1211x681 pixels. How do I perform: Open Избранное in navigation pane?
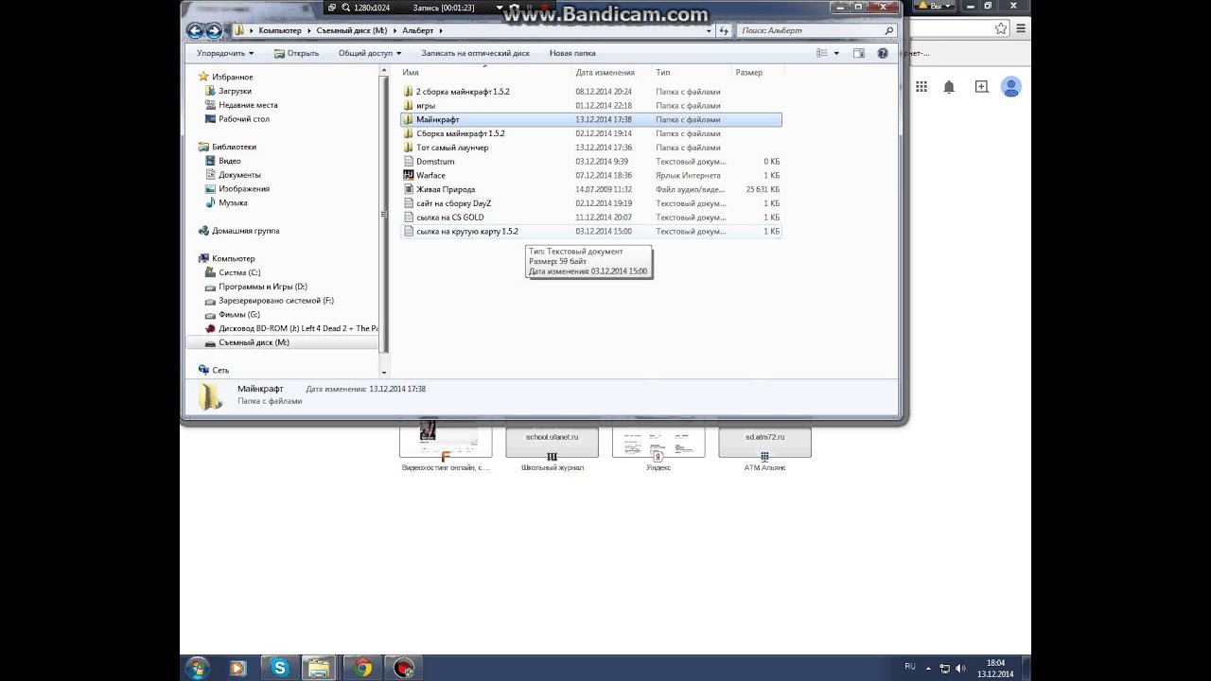(232, 77)
